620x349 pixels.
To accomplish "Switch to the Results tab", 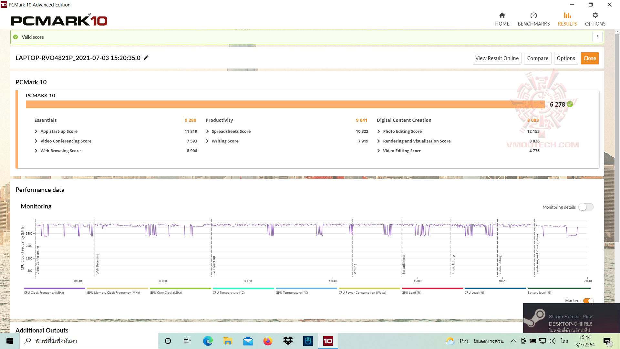I will point(567,19).
